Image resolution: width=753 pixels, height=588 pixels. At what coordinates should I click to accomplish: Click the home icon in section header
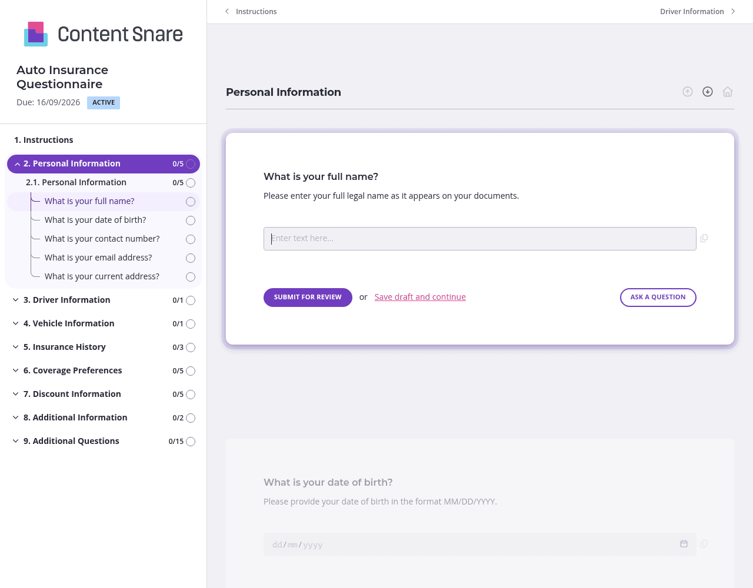coord(728,92)
